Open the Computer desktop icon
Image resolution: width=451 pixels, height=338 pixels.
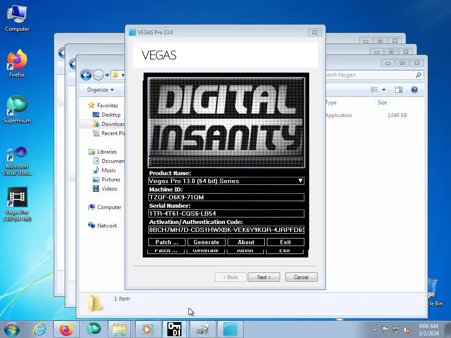pyautogui.click(x=17, y=18)
